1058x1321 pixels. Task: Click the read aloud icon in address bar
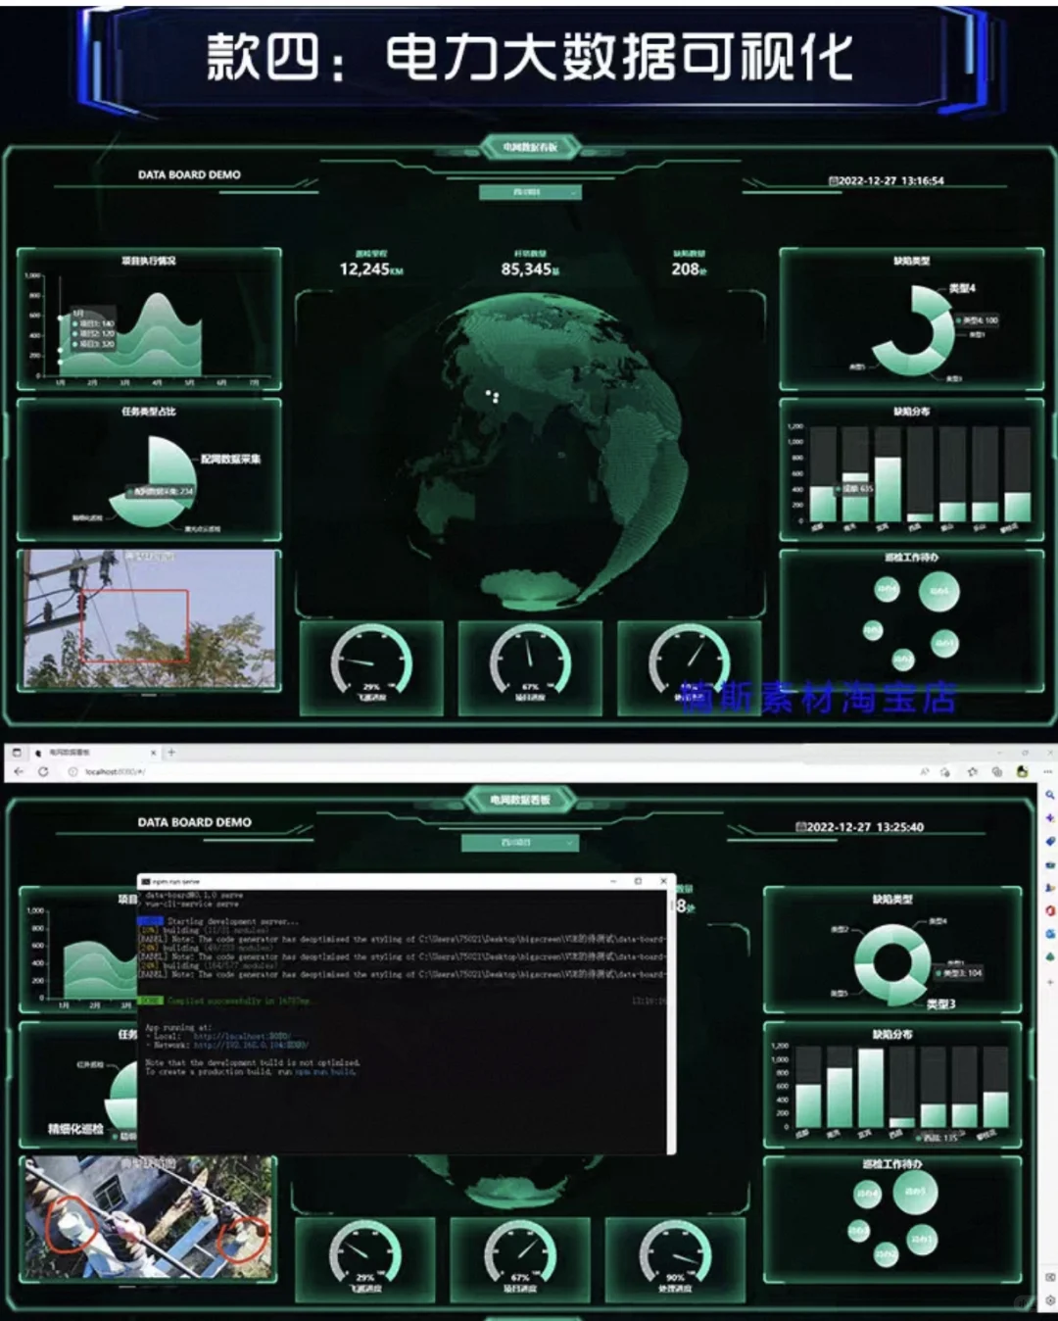pos(924,772)
